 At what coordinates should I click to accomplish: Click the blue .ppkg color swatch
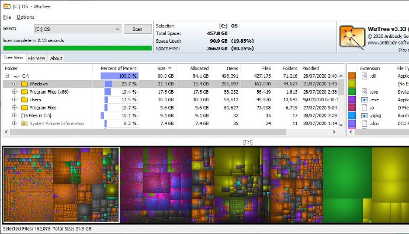click(x=352, y=115)
